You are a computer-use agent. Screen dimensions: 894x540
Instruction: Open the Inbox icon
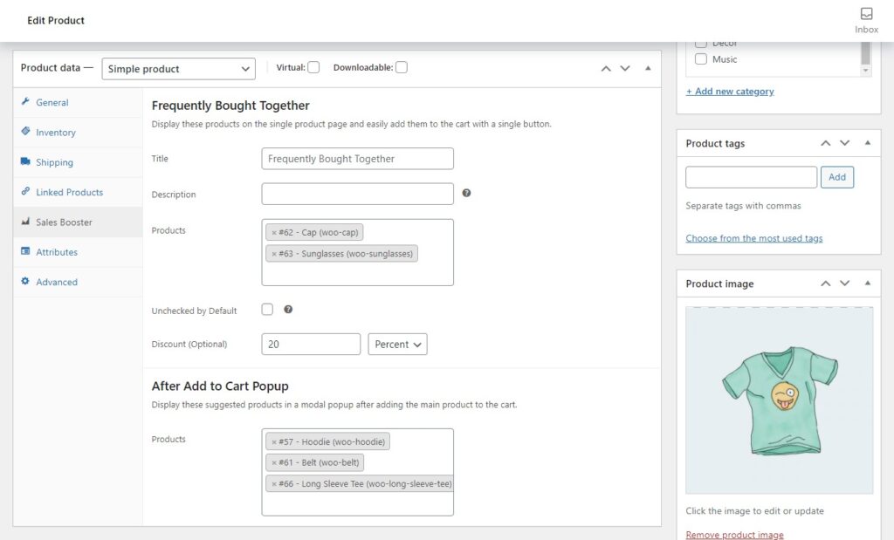click(866, 20)
